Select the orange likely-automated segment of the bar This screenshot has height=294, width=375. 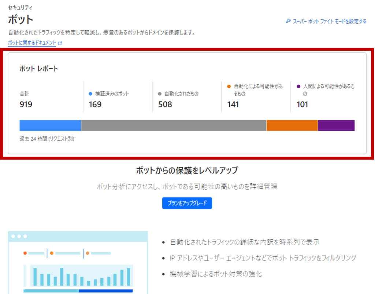point(292,125)
